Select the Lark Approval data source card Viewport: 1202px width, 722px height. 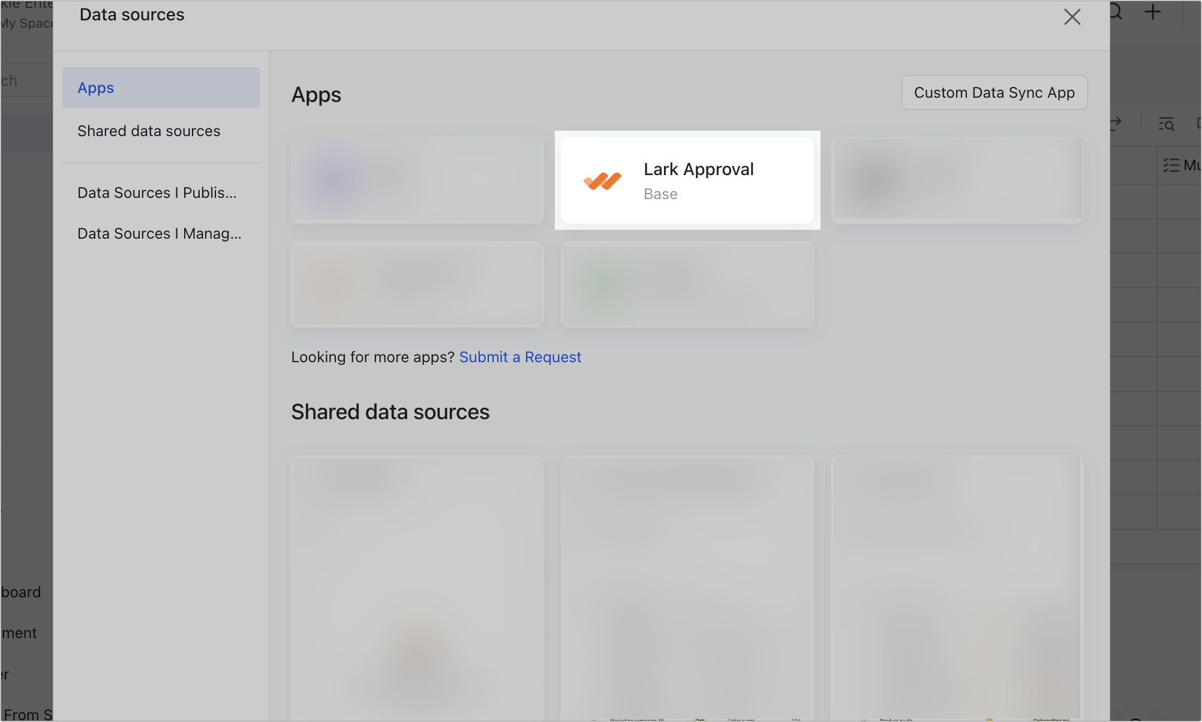point(687,180)
